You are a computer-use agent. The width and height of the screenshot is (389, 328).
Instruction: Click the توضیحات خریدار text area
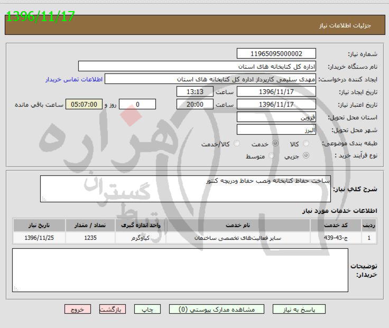point(180,270)
